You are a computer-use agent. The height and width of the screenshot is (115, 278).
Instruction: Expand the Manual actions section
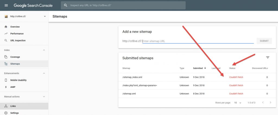(44, 96)
